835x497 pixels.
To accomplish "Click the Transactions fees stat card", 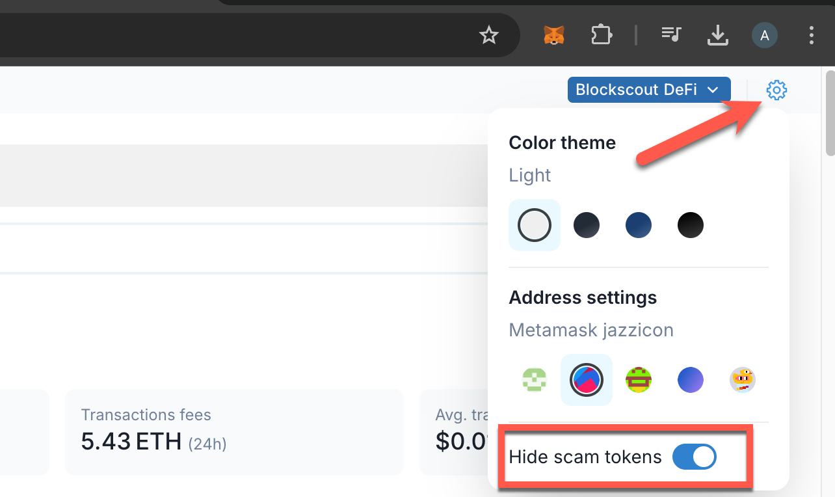I will coord(234,432).
